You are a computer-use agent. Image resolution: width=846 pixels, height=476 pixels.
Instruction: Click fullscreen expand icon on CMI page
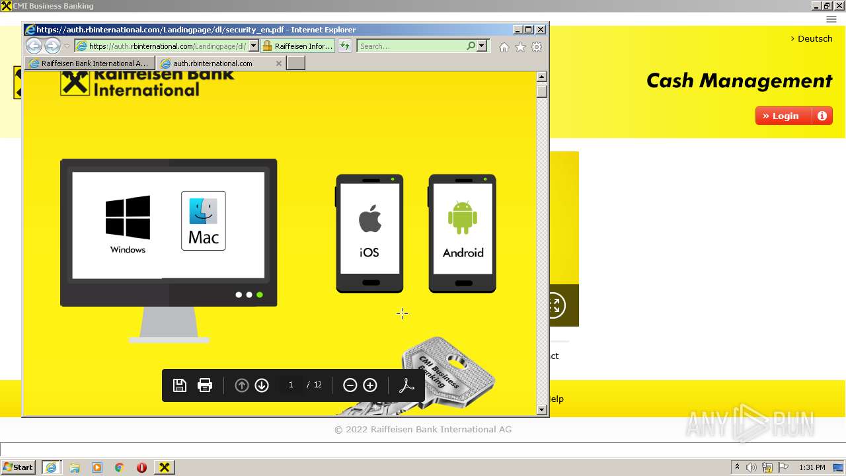pos(555,305)
